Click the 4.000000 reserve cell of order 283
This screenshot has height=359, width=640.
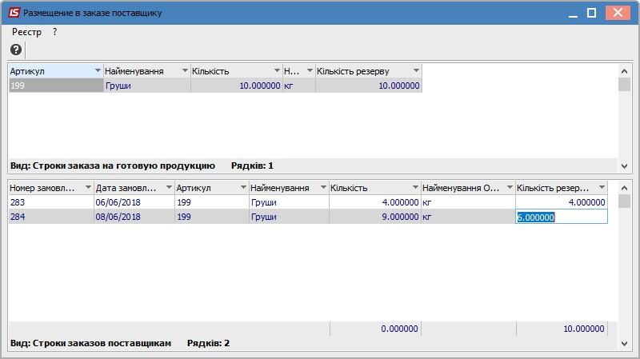pos(562,202)
